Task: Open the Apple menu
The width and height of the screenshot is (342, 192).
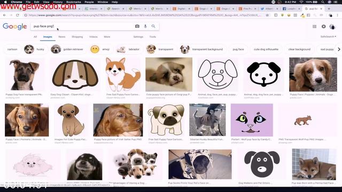Action: 6,2
